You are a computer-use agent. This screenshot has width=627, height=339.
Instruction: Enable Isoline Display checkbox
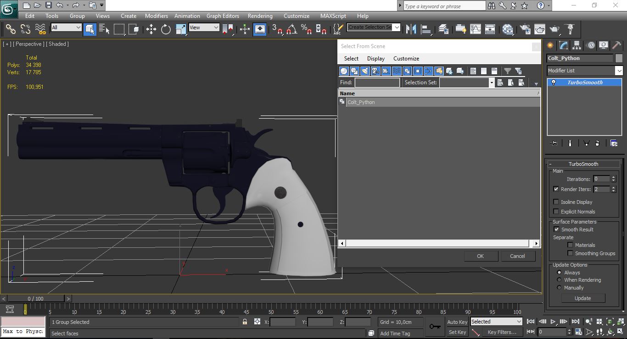[556, 202]
